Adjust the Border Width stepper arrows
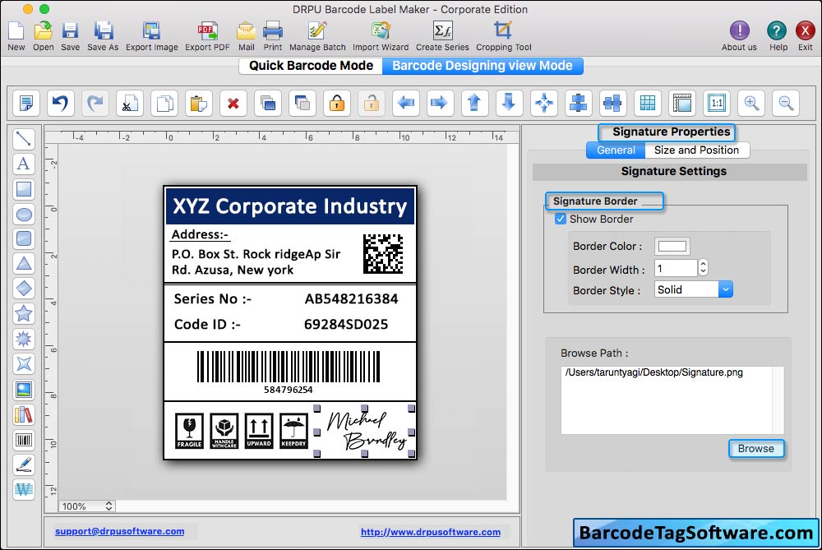822x550 pixels. tap(703, 268)
